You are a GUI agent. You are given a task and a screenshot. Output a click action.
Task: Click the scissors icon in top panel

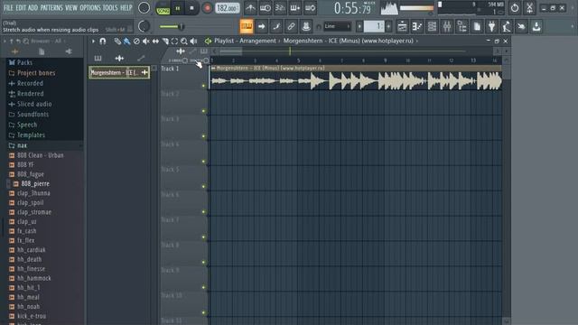[x=529, y=7]
